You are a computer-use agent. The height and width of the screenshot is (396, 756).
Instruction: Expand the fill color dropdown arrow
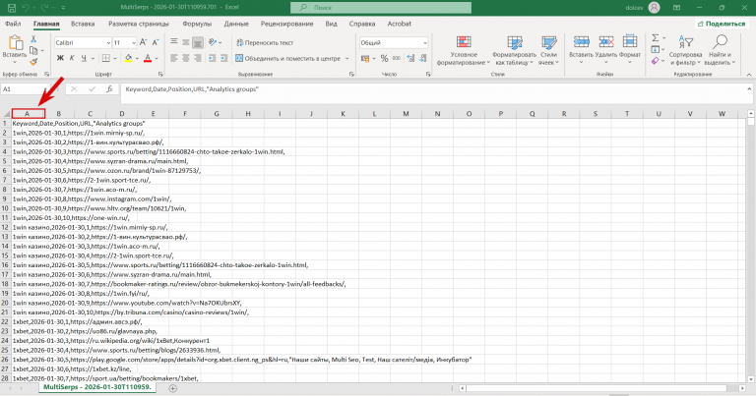pos(137,58)
